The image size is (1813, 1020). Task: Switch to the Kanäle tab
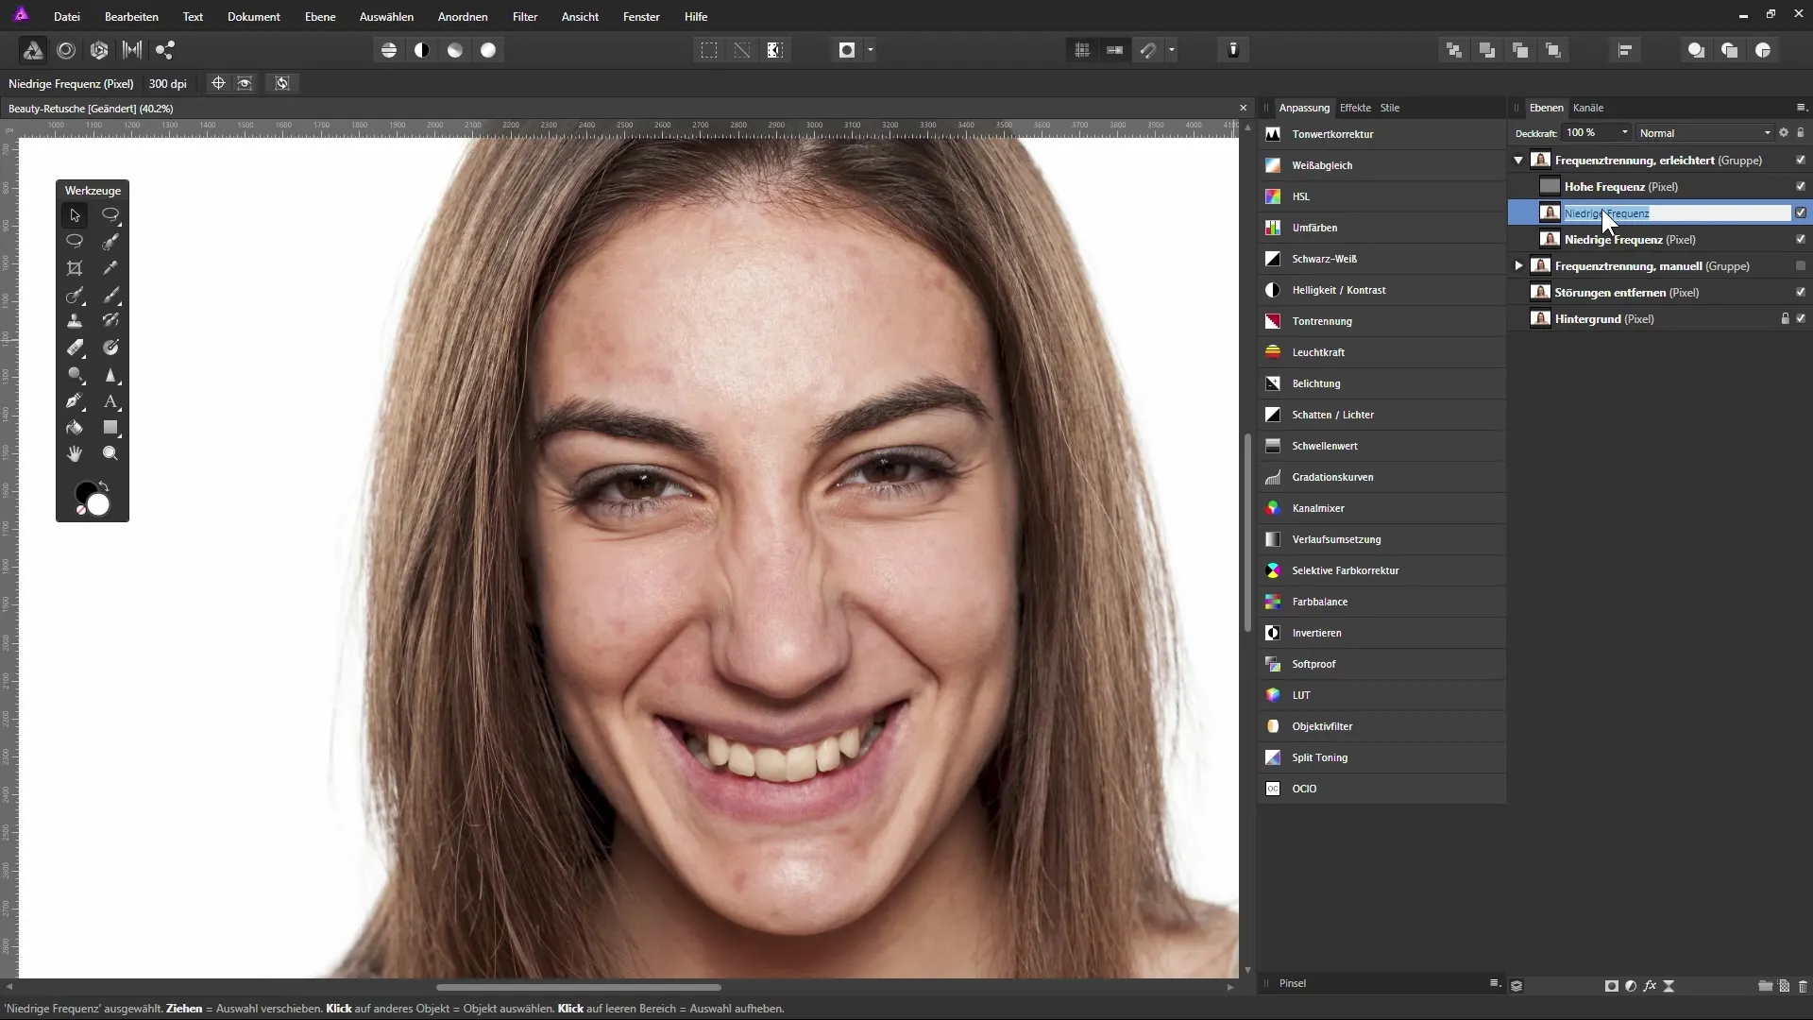[1588, 108]
